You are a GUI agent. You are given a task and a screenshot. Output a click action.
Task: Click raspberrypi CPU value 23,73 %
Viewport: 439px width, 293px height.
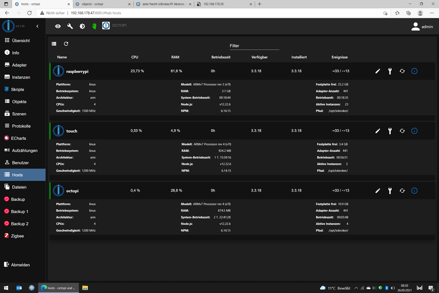(x=137, y=71)
